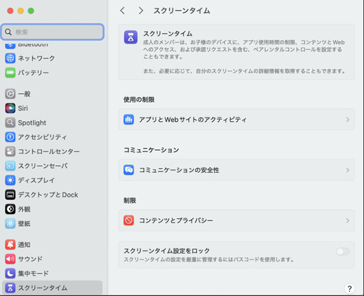Open コンテンツとプライバシー row

coord(236,220)
